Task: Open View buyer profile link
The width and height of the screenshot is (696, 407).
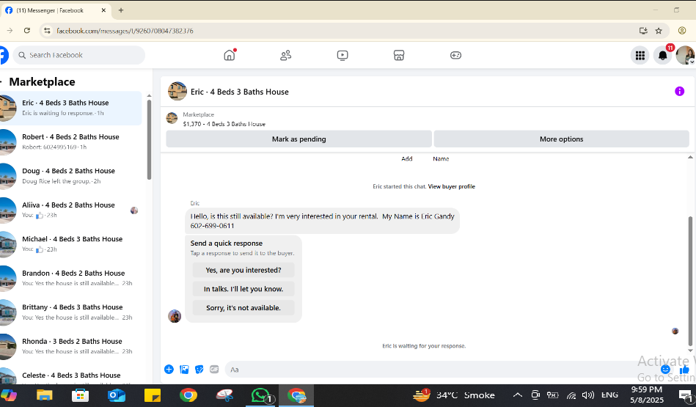Action: click(x=452, y=186)
